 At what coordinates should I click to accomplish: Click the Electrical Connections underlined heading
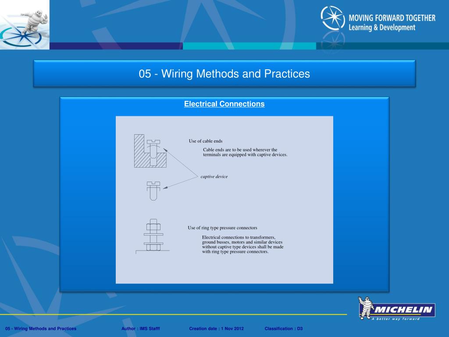pos(224,104)
